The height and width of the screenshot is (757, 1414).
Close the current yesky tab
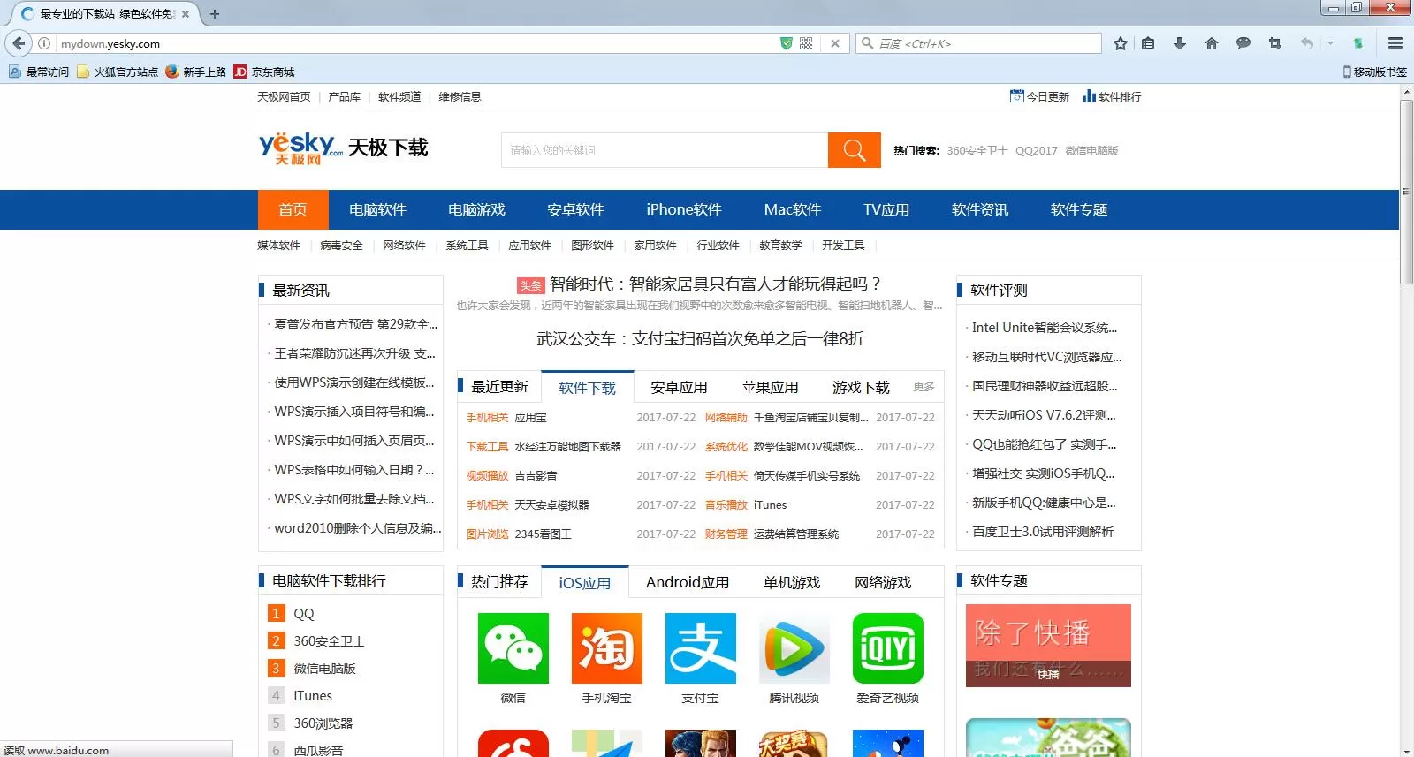pyautogui.click(x=186, y=14)
